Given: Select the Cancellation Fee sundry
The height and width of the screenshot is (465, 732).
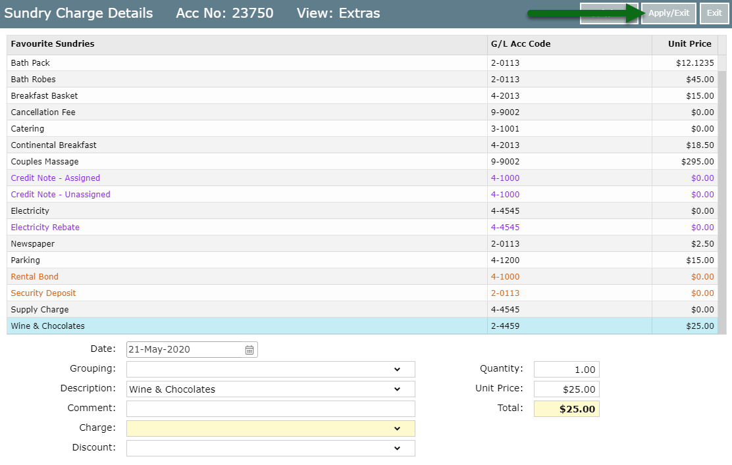Looking at the screenshot, I should [x=362, y=112].
